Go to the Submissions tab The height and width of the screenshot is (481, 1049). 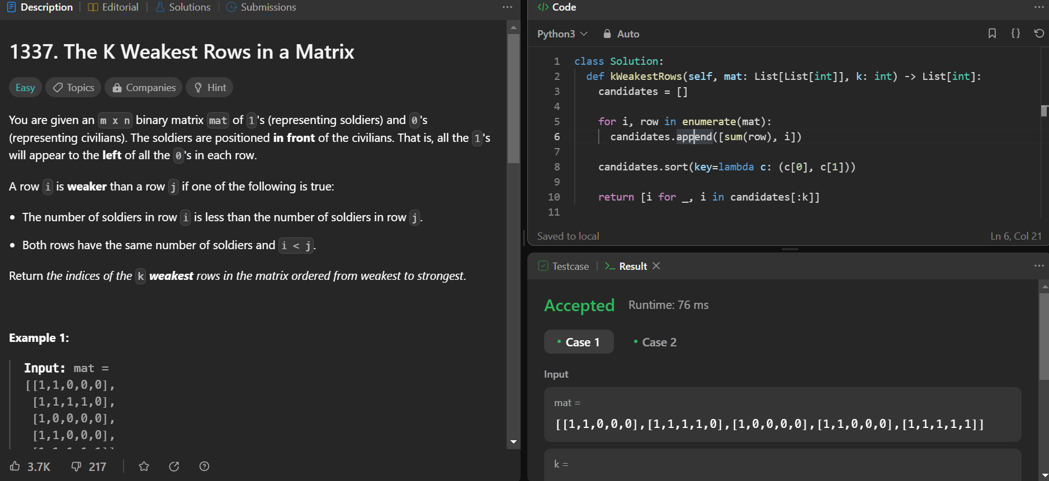point(261,7)
